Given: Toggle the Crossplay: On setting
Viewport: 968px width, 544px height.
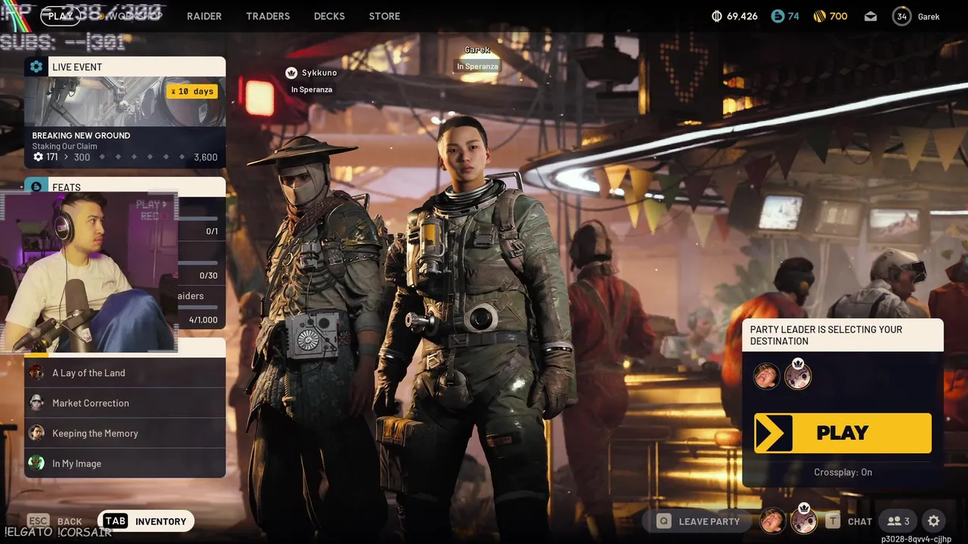Looking at the screenshot, I should pyautogui.click(x=842, y=472).
